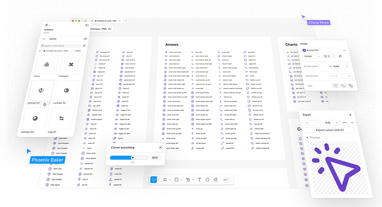
Task: Click the trash-04 icon on canvas
Action: (111, 174)
